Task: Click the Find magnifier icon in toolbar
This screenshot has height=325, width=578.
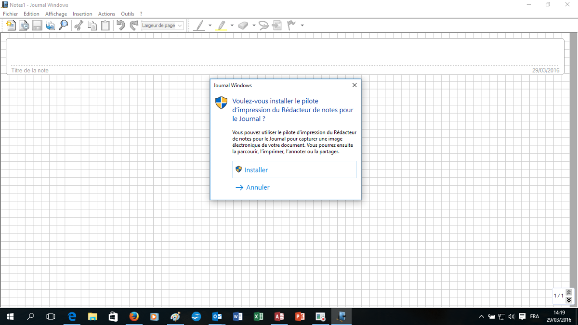Action: (63, 26)
